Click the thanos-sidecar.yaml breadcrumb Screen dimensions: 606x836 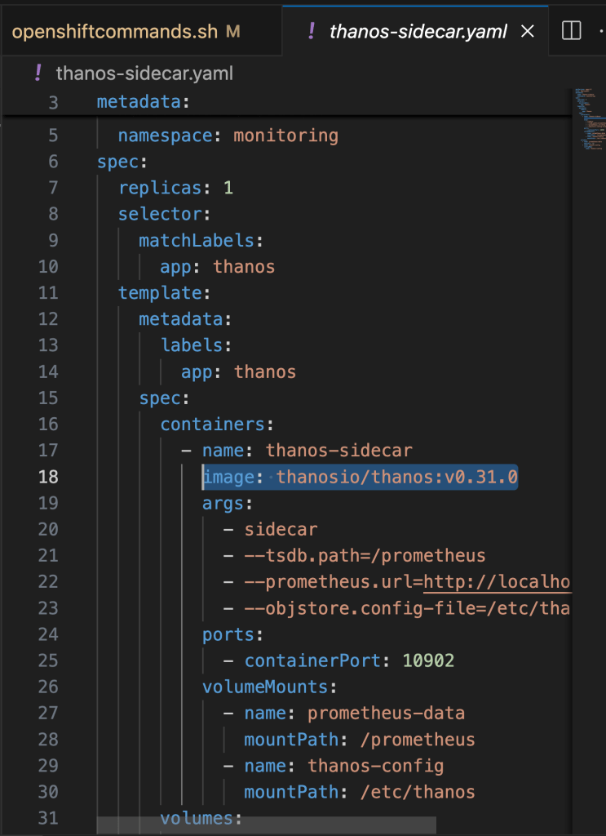(144, 73)
